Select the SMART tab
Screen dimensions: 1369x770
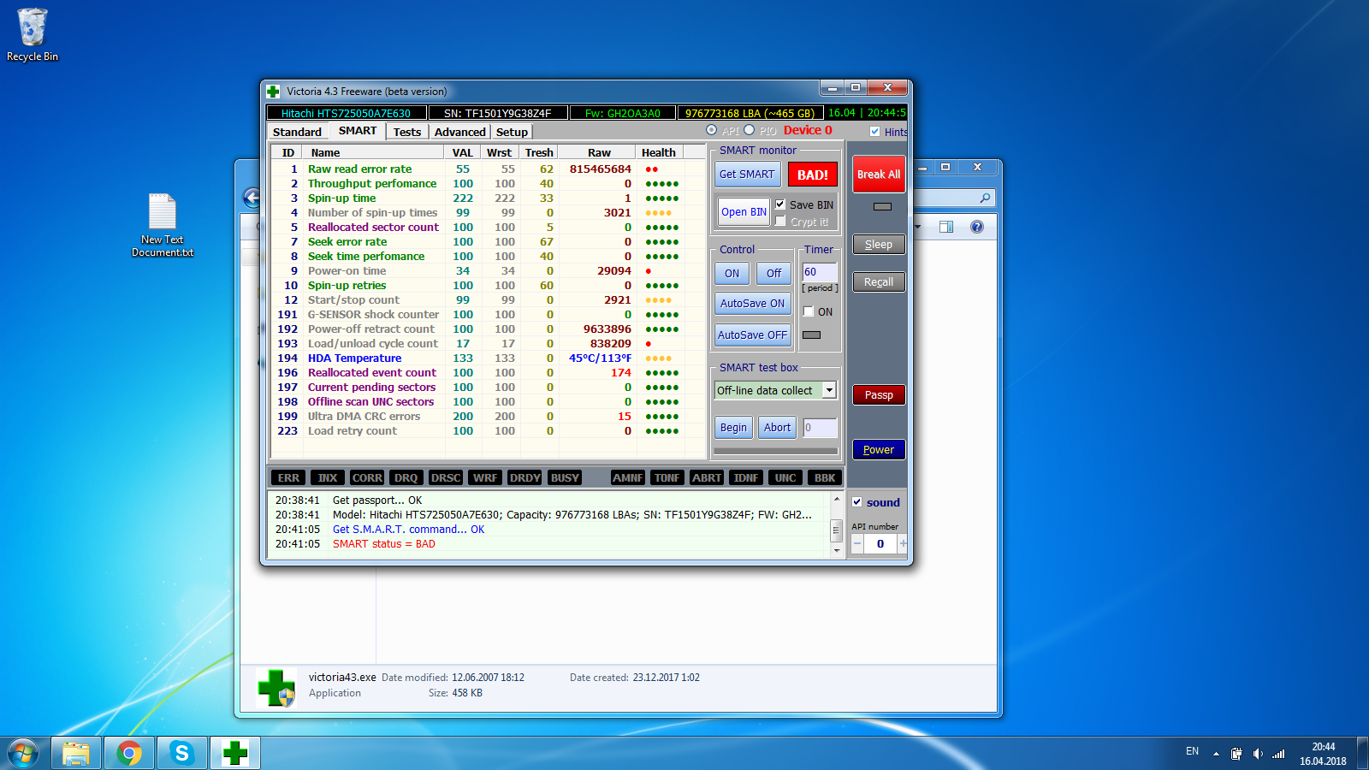pos(358,131)
